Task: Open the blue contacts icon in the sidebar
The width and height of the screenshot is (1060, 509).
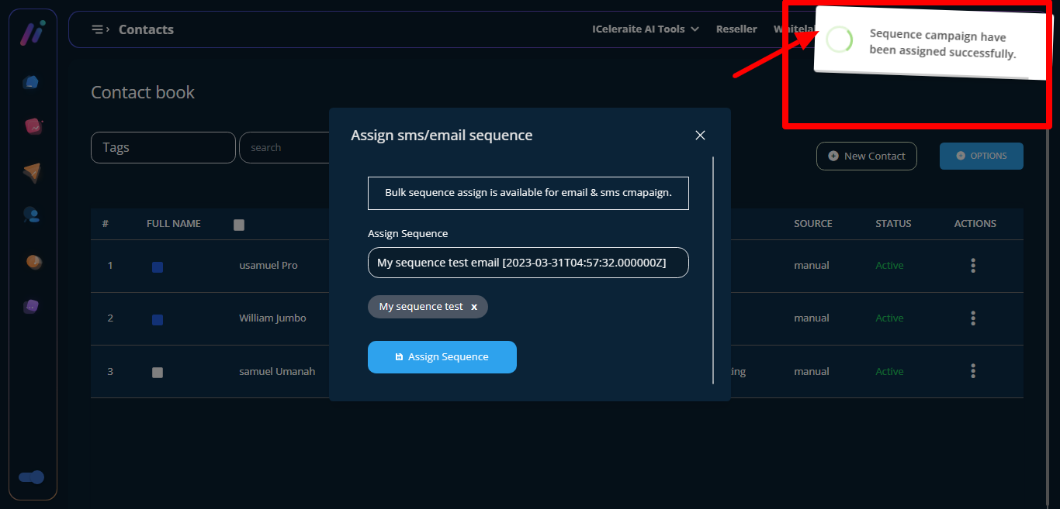Action: 32,215
